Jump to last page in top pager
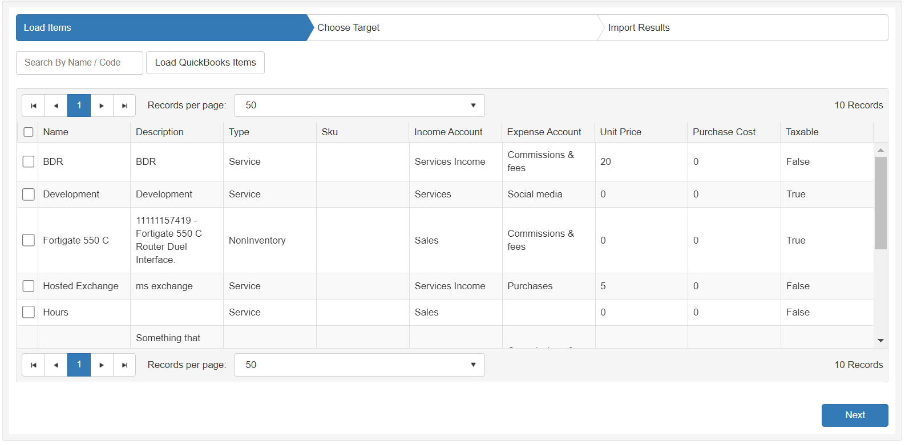This screenshot has height=445, width=905. (124, 106)
